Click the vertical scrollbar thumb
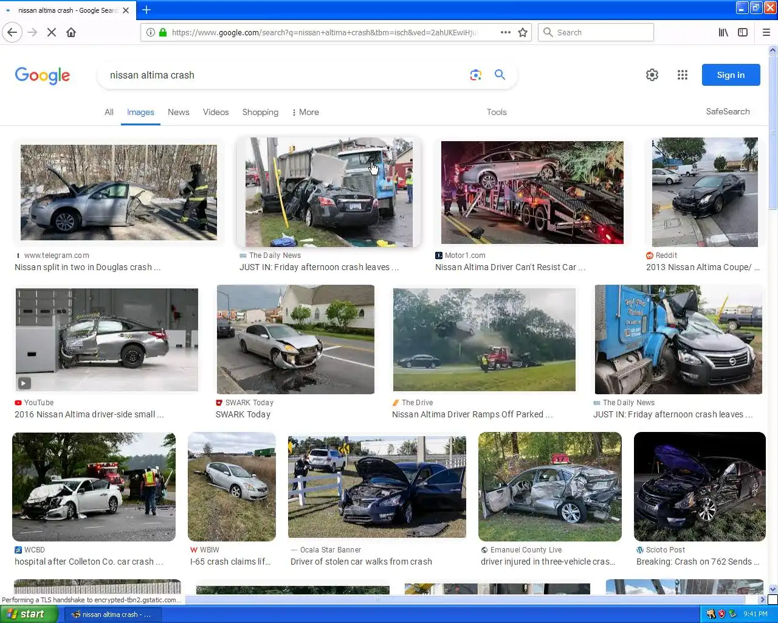 [x=773, y=133]
